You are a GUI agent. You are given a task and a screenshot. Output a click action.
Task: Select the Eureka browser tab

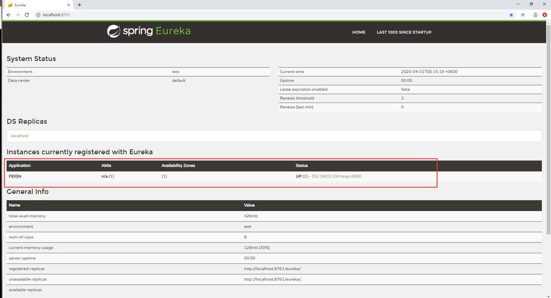click(39, 5)
